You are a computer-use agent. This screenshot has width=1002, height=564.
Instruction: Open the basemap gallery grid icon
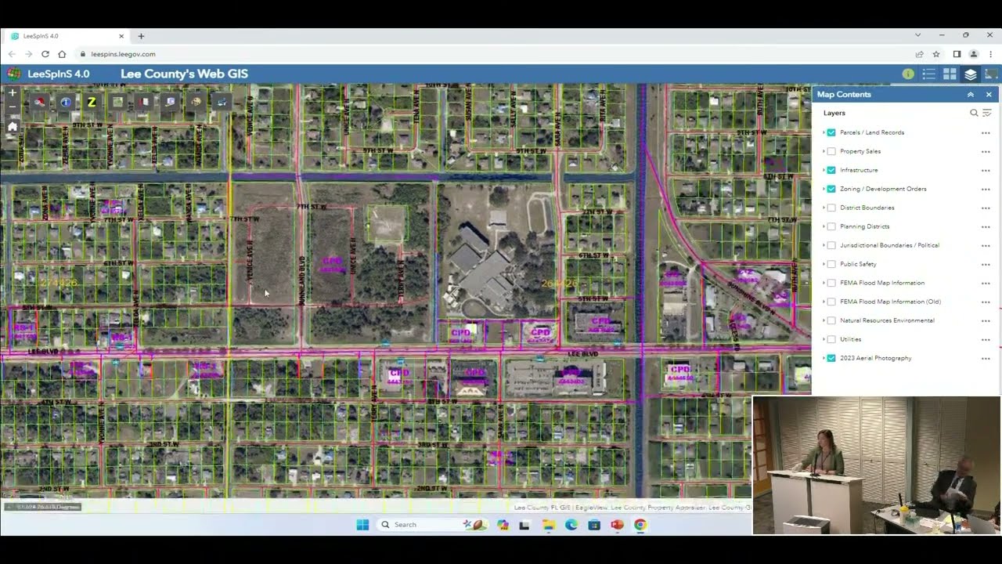(x=950, y=74)
